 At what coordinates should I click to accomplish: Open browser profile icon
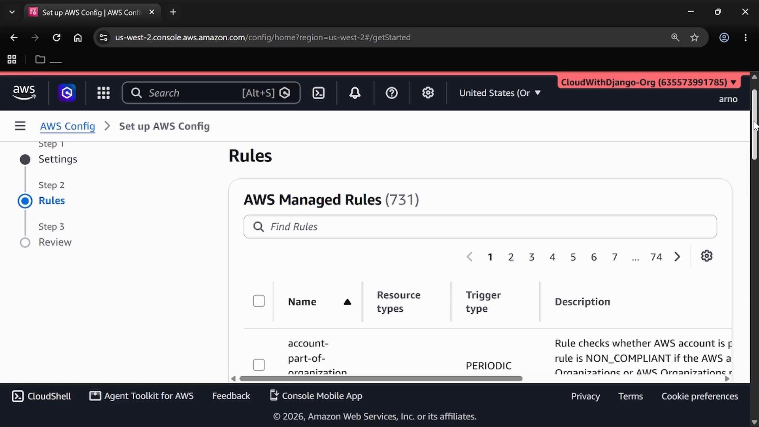(x=724, y=38)
